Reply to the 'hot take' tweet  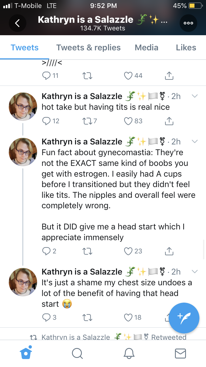pyautogui.click(x=47, y=121)
